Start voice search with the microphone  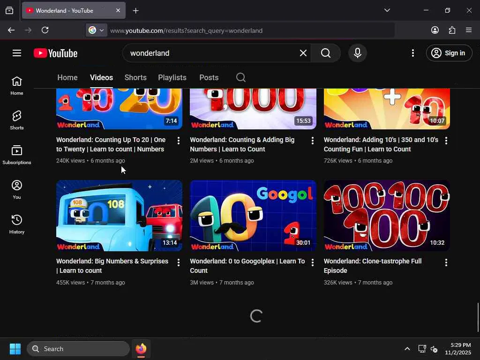pyautogui.click(x=357, y=53)
